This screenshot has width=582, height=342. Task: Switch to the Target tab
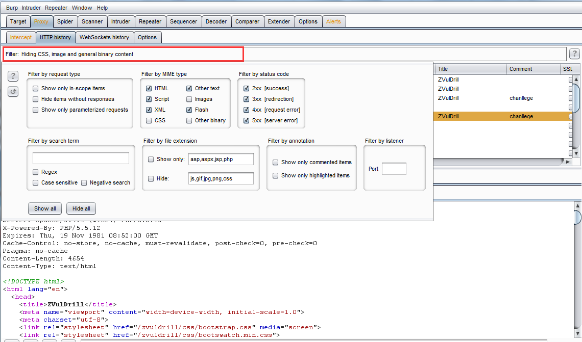coord(18,21)
